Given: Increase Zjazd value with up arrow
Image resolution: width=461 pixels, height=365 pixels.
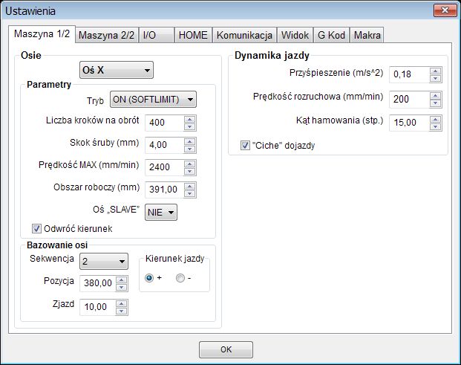Looking at the screenshot, I should tap(122, 304).
